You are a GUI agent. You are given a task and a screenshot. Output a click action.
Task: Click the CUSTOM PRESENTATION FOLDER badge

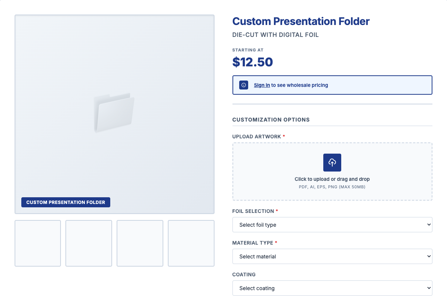point(65,202)
